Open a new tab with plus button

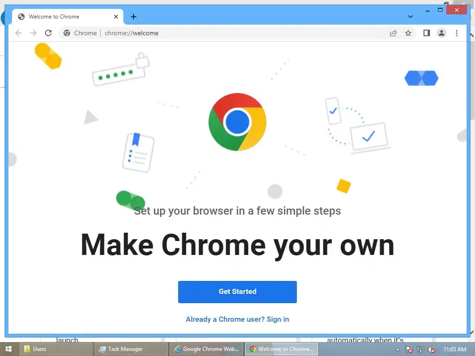[134, 17]
